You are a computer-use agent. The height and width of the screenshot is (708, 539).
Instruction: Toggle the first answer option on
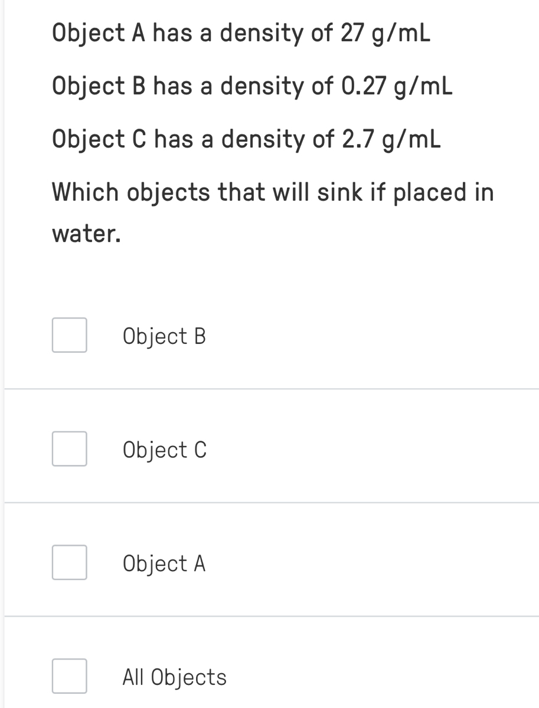[69, 335]
